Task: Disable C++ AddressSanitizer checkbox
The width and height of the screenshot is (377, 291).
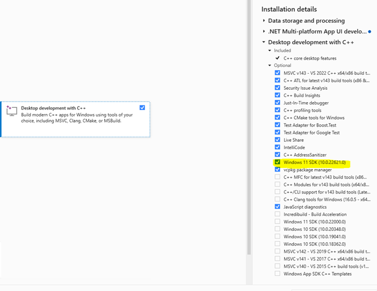Action: pyautogui.click(x=277, y=155)
